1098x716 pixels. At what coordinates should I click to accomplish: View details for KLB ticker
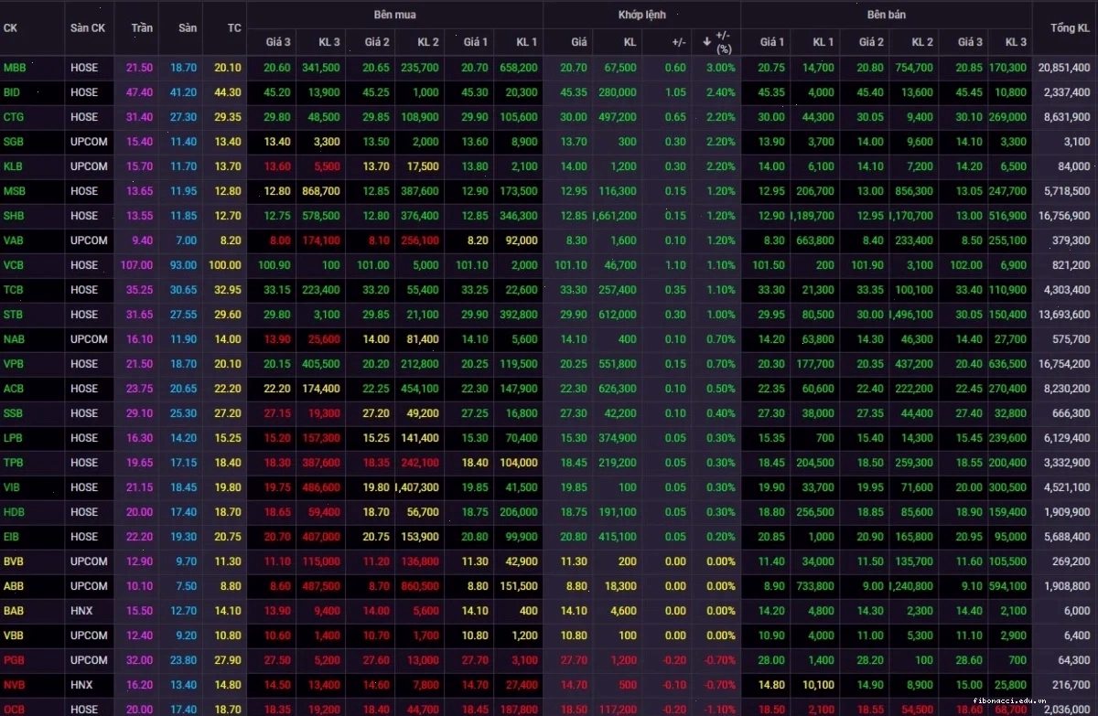point(14,166)
